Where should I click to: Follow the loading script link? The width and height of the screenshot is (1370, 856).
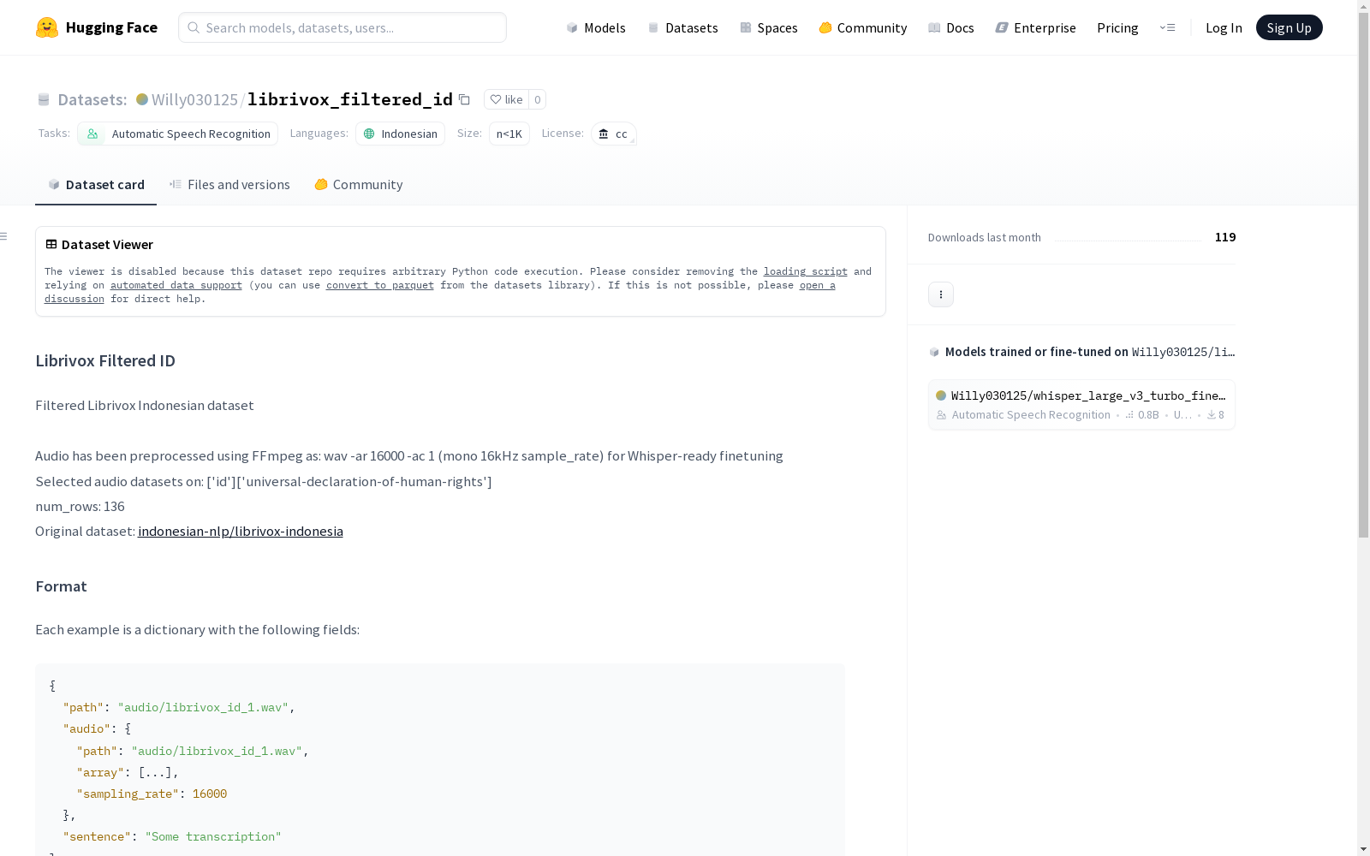point(806,271)
